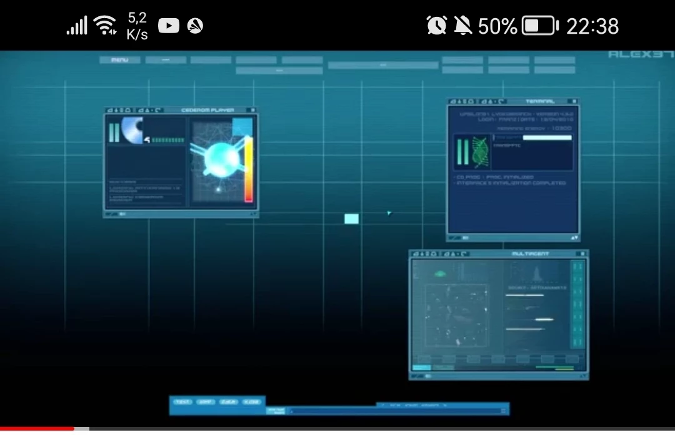Click the pause bars in the Terminal window
675x435 pixels.
coord(462,152)
